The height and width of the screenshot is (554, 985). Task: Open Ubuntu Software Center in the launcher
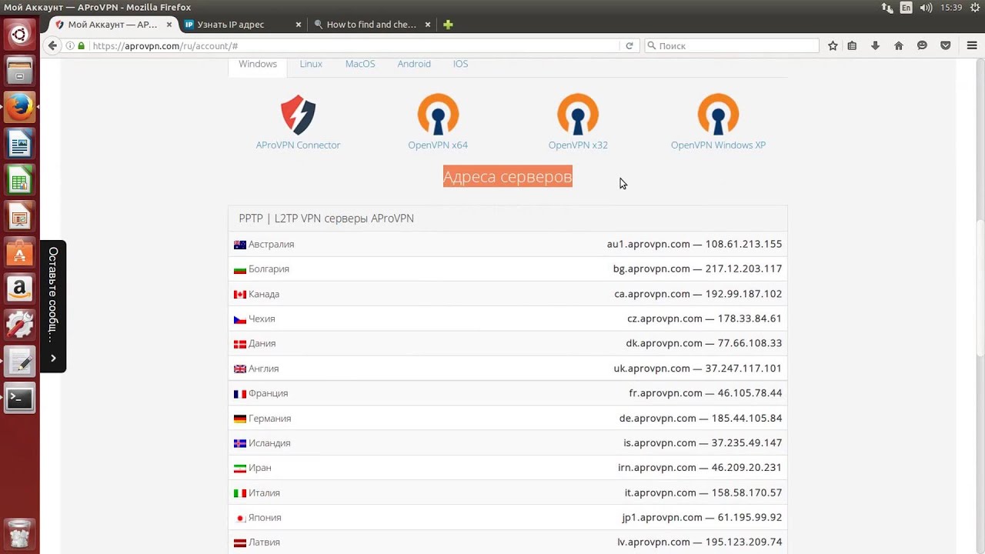pyautogui.click(x=20, y=252)
